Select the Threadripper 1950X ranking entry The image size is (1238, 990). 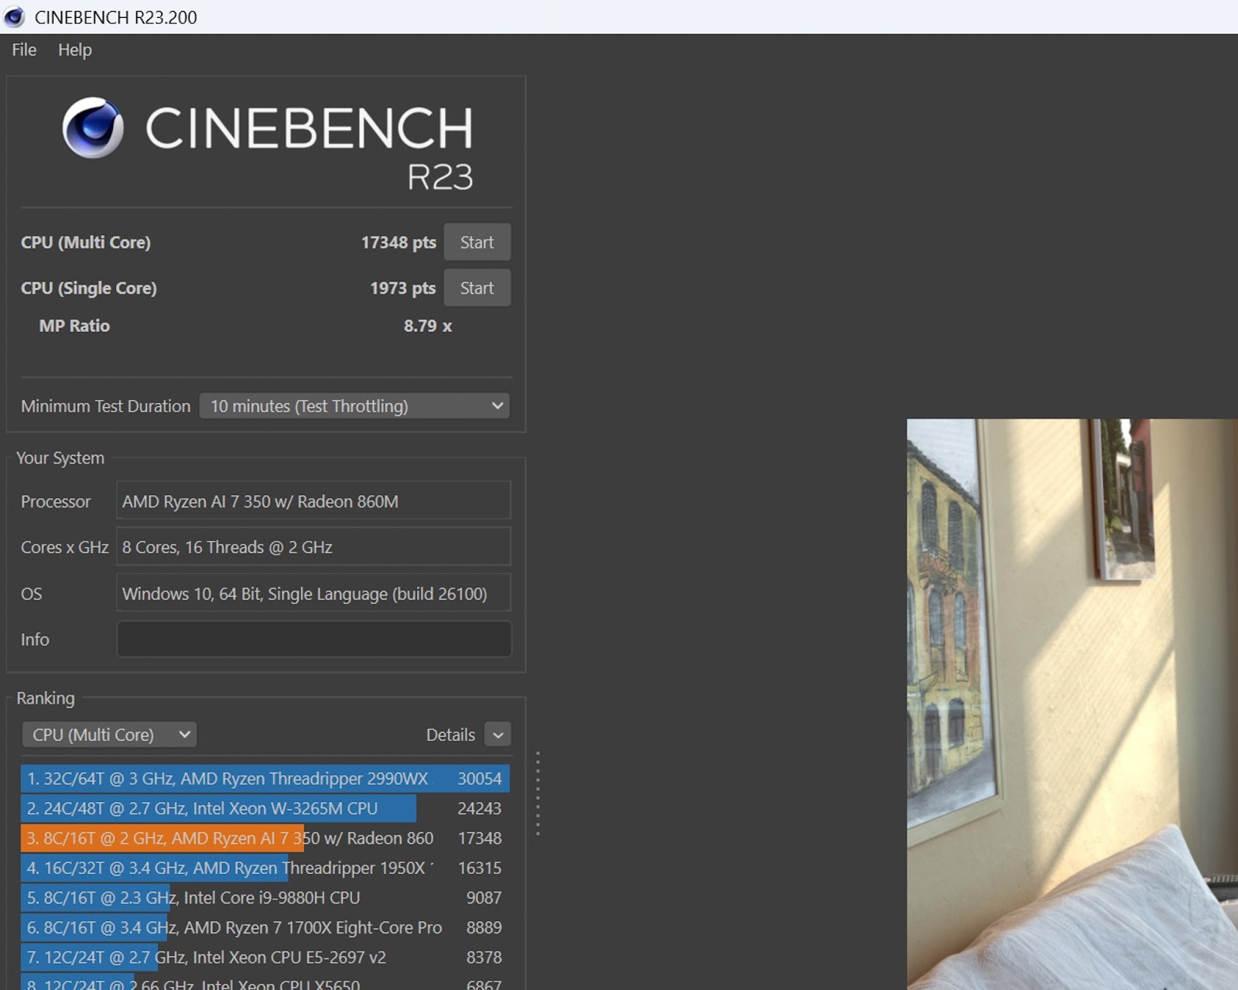pyautogui.click(x=265, y=868)
